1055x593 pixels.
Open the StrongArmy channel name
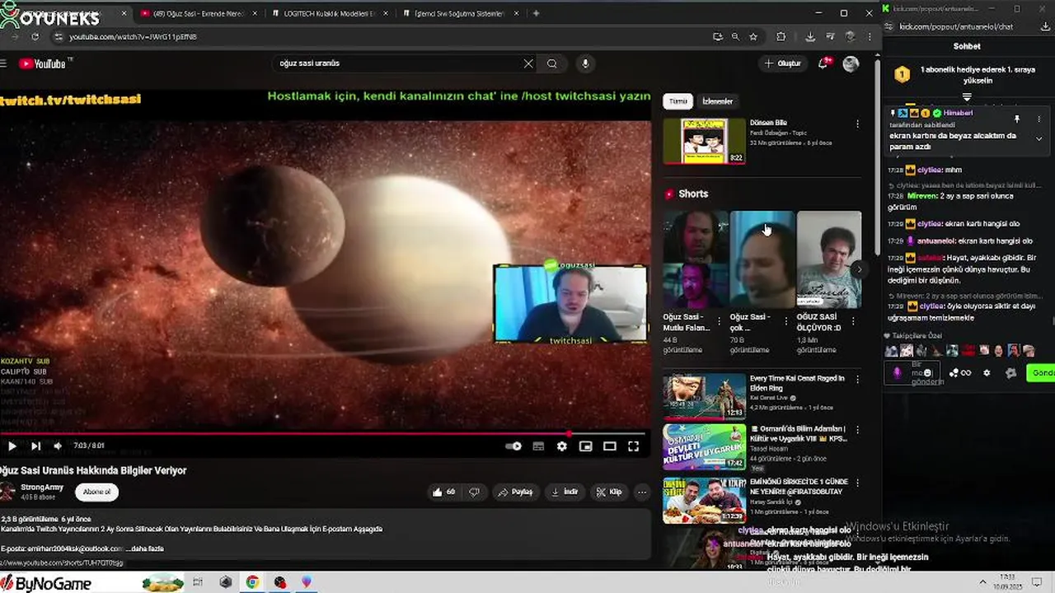[42, 487]
